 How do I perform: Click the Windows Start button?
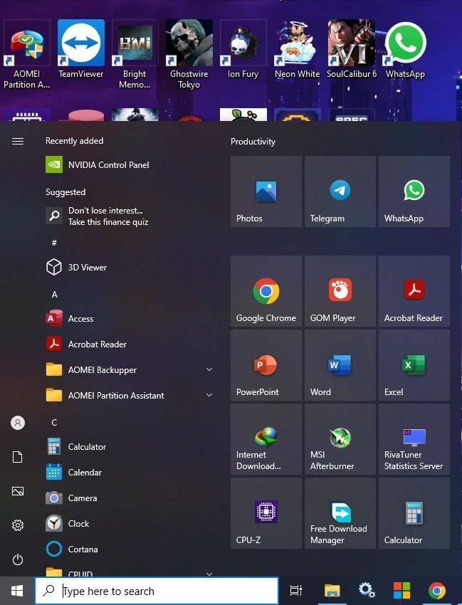[x=17, y=591]
